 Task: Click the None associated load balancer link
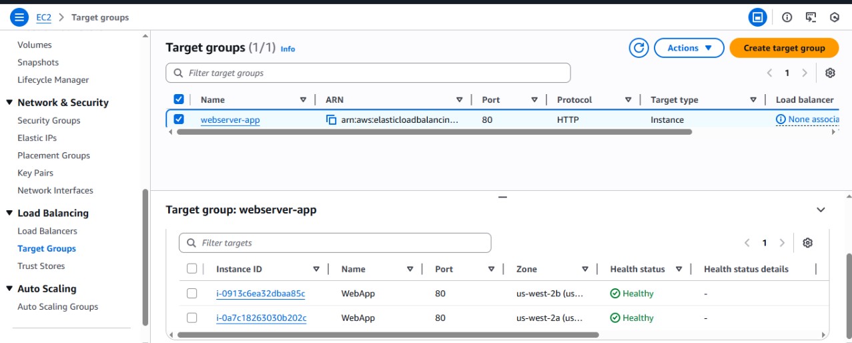pyautogui.click(x=813, y=119)
